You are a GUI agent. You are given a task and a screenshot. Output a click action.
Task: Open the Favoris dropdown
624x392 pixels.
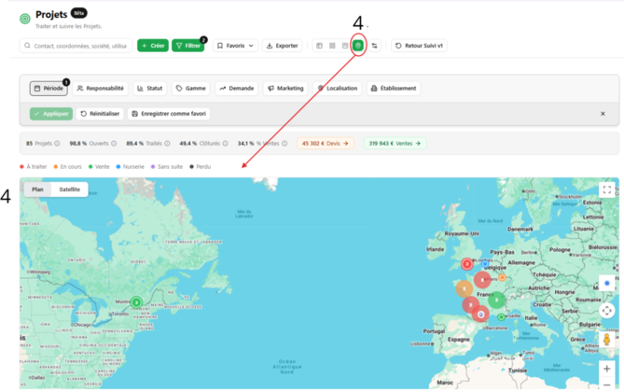236,46
